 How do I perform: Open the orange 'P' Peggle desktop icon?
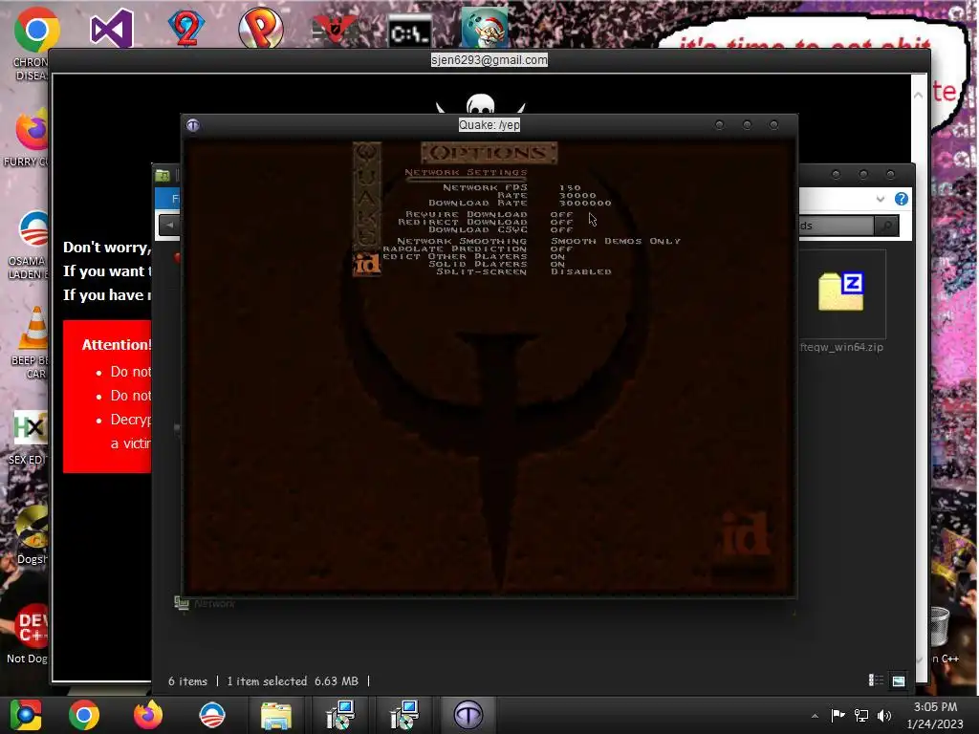pos(261,28)
